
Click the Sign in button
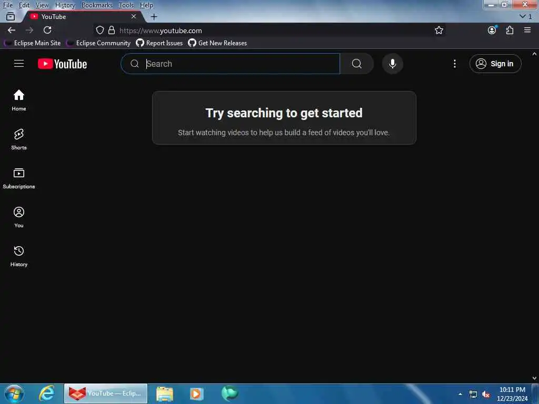pyautogui.click(x=495, y=64)
